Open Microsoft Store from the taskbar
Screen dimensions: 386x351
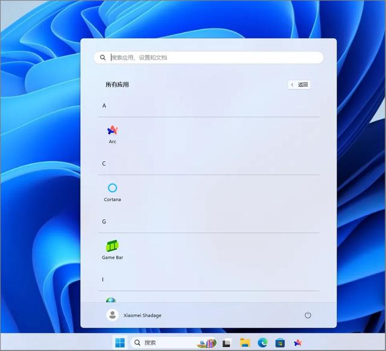point(280,343)
